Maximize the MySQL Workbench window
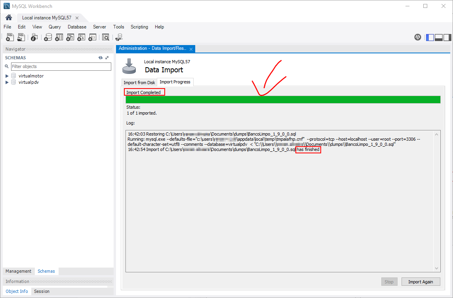Image resolution: width=453 pixels, height=298 pixels. coord(425,6)
